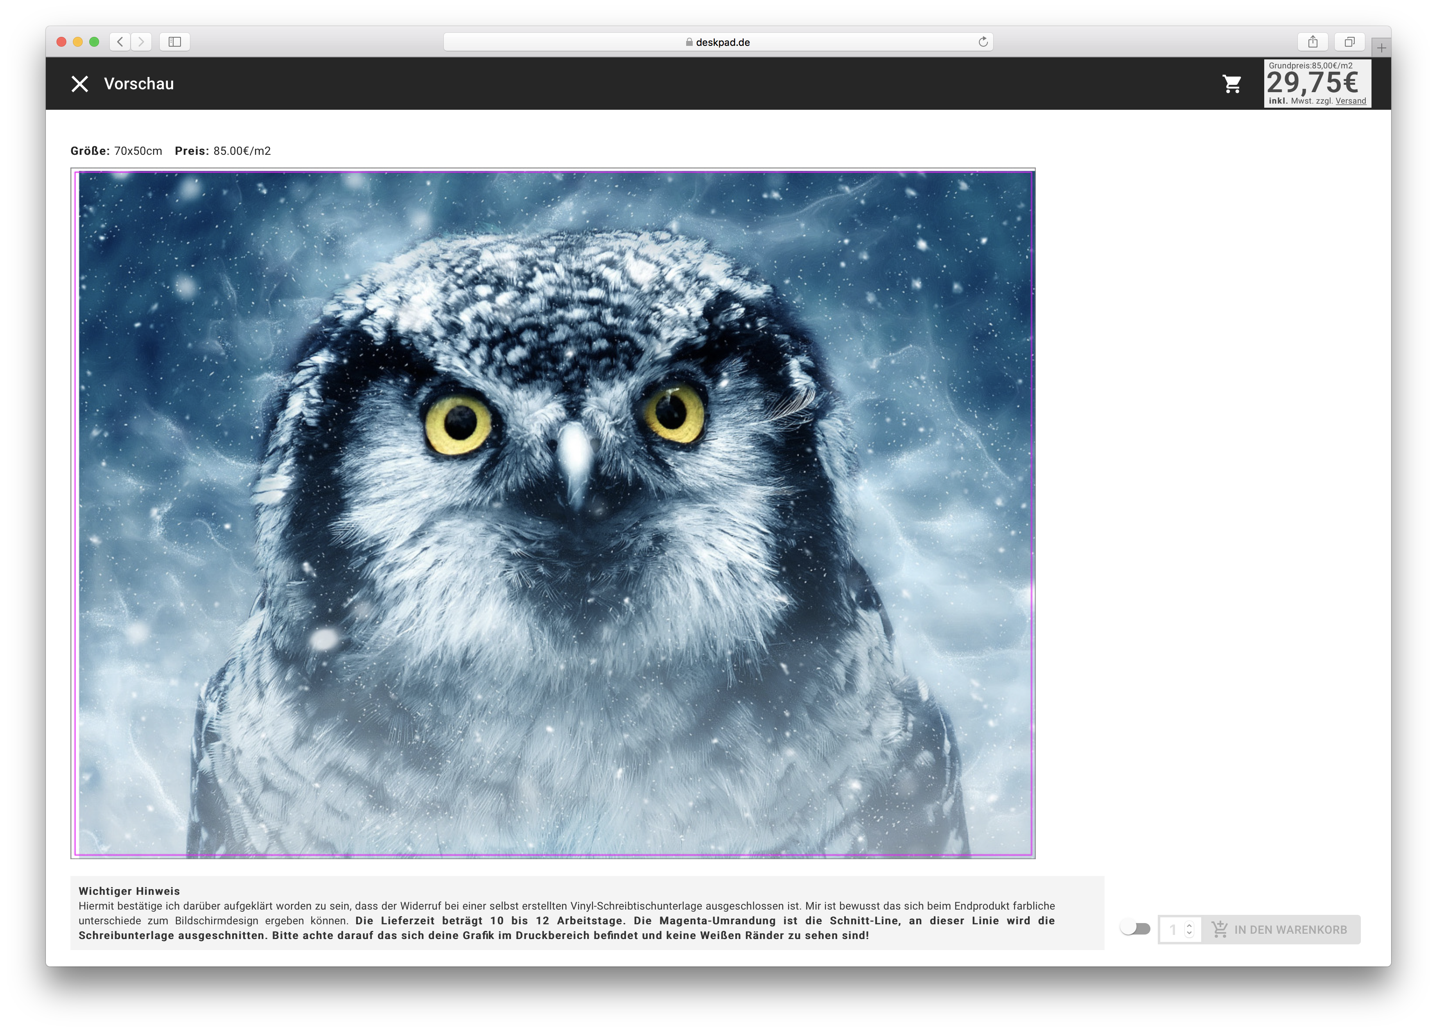Screen dimensions: 1437x1032
Task: Click the cart icon inside Warenkorb button
Action: pos(1220,929)
